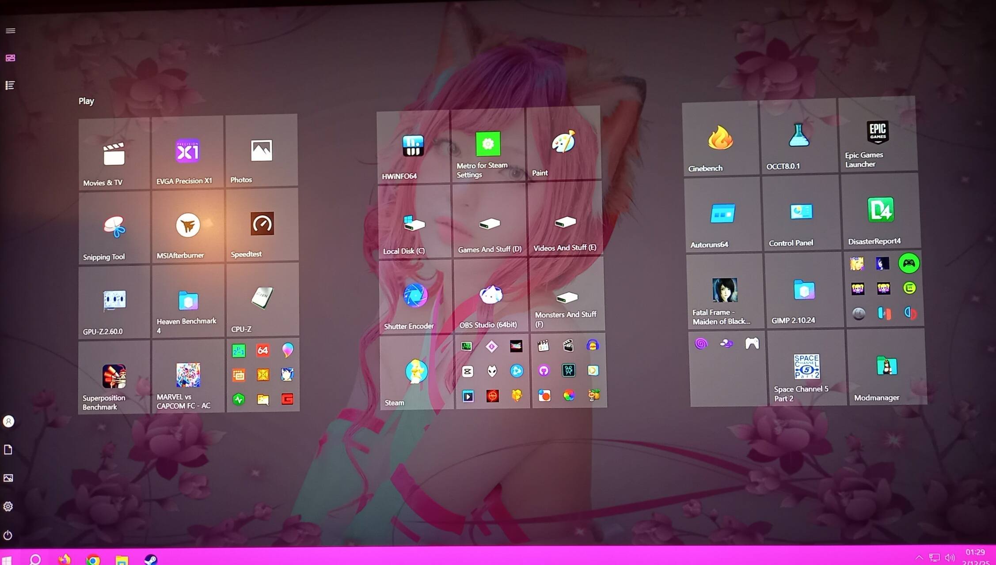The height and width of the screenshot is (565, 996).
Task: Open Space Channel 5 Part 2
Action: coord(807,368)
